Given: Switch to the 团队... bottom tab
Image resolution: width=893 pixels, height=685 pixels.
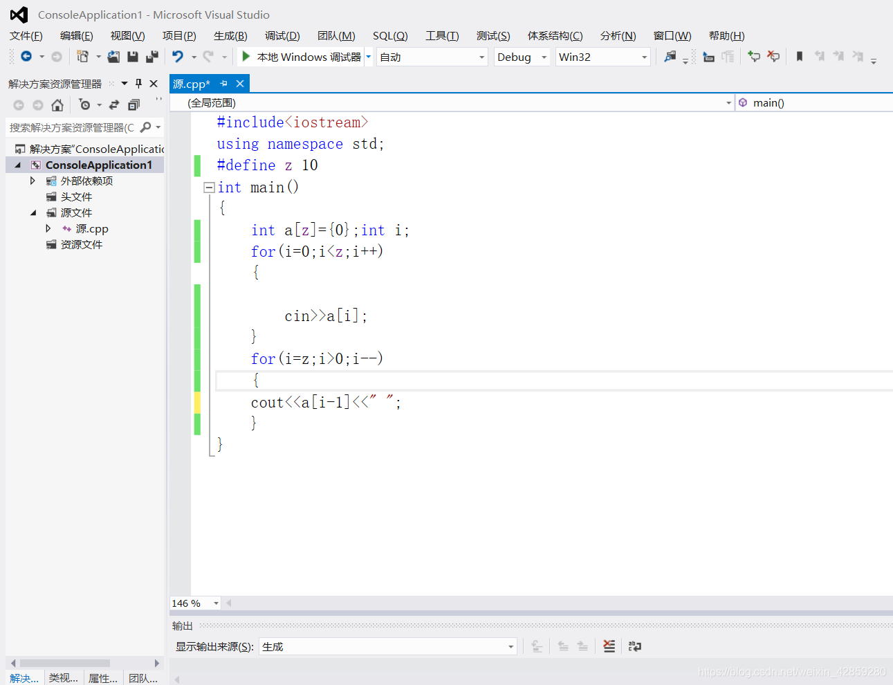Looking at the screenshot, I should tap(143, 678).
